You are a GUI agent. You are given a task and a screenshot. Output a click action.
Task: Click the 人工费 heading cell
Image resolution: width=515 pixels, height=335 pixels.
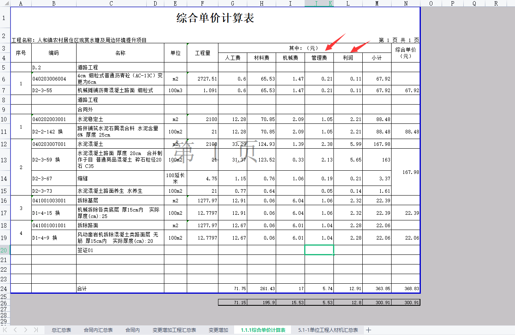coord(232,58)
